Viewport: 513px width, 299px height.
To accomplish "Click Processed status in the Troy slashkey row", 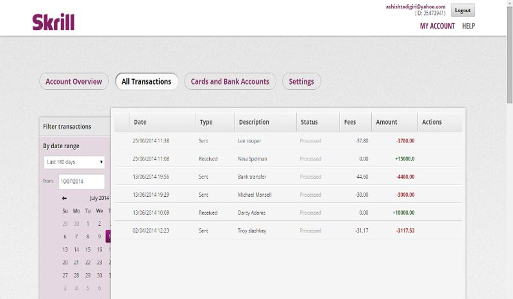I will point(310,231).
